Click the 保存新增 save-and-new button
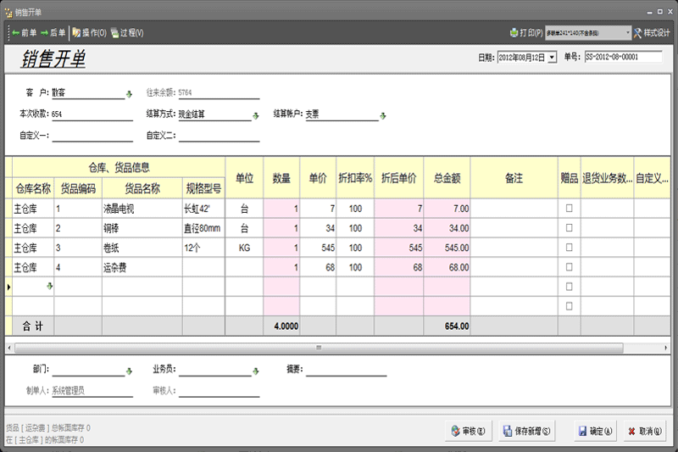 [x=526, y=431]
